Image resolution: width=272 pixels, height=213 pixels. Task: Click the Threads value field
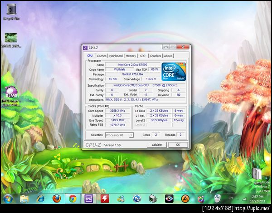click(x=180, y=135)
